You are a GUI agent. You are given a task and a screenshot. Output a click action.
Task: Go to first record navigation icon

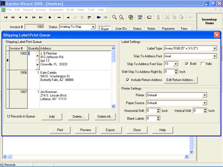pos(6,17)
